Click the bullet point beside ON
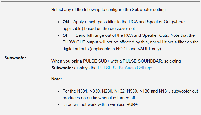 pos(59,22)
